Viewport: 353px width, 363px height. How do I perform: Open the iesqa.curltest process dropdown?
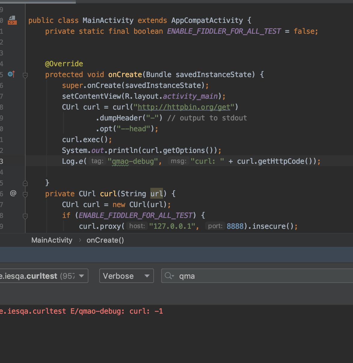point(44,276)
